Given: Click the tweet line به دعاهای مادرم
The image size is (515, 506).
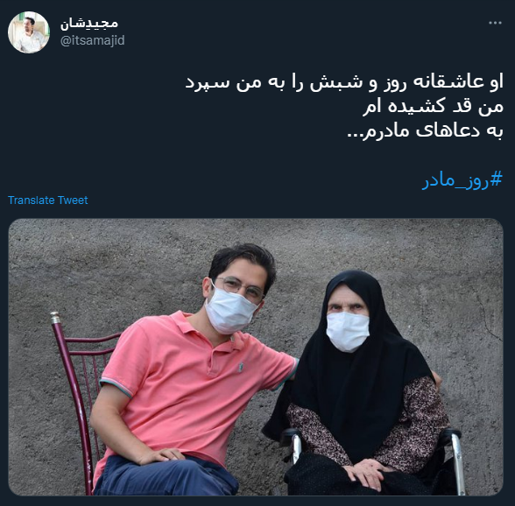Looking at the screenshot, I should pos(425,130).
